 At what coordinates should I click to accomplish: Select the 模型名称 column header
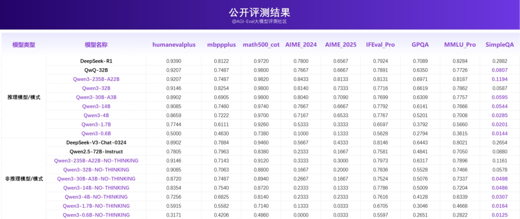(x=96, y=45)
